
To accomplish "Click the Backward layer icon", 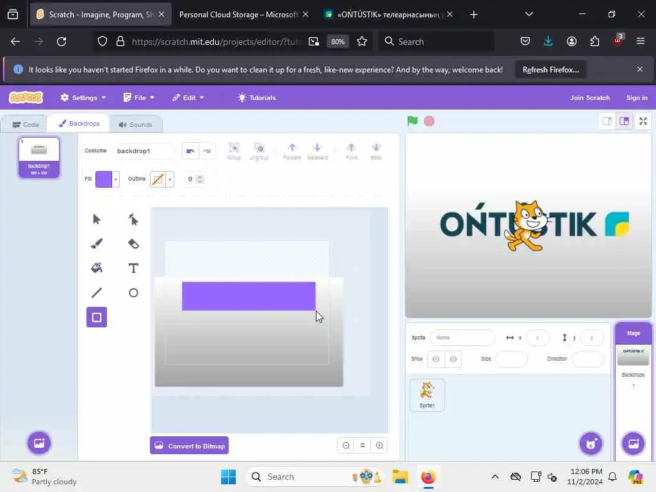I will (317, 151).
